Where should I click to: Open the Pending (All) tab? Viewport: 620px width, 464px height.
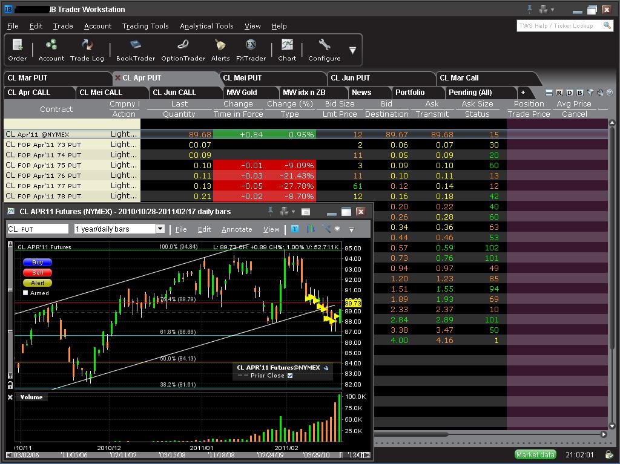(x=480, y=93)
